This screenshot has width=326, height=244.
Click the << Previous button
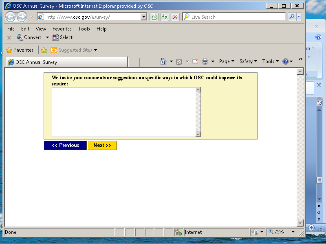(65, 145)
